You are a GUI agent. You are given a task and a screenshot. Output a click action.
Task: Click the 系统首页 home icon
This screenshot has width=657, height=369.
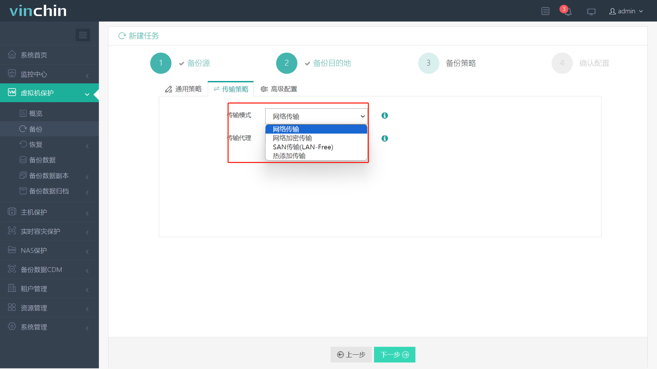(12, 54)
